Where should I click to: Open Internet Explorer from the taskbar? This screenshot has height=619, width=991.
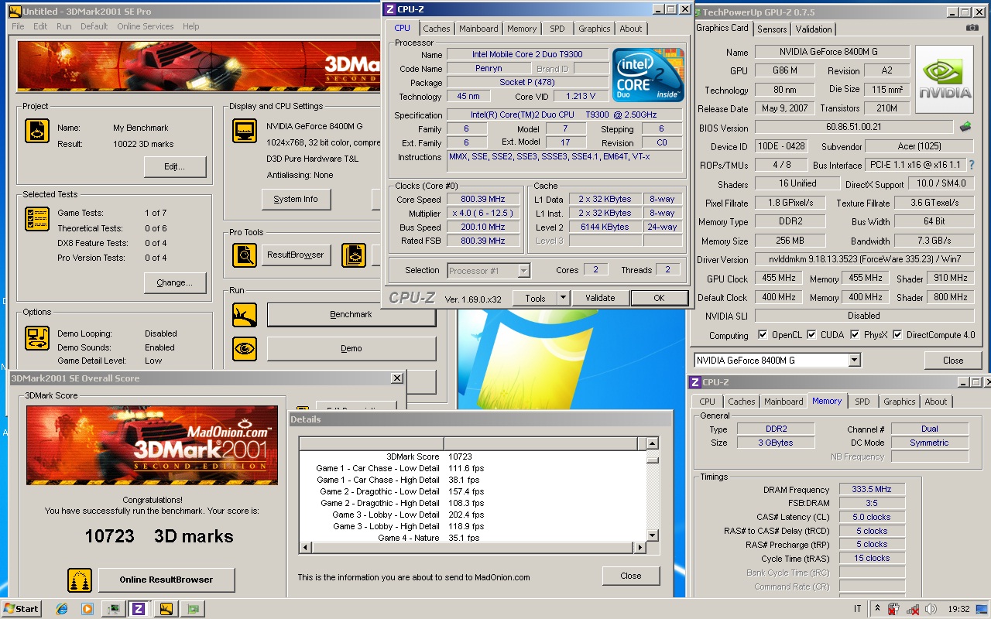point(62,609)
